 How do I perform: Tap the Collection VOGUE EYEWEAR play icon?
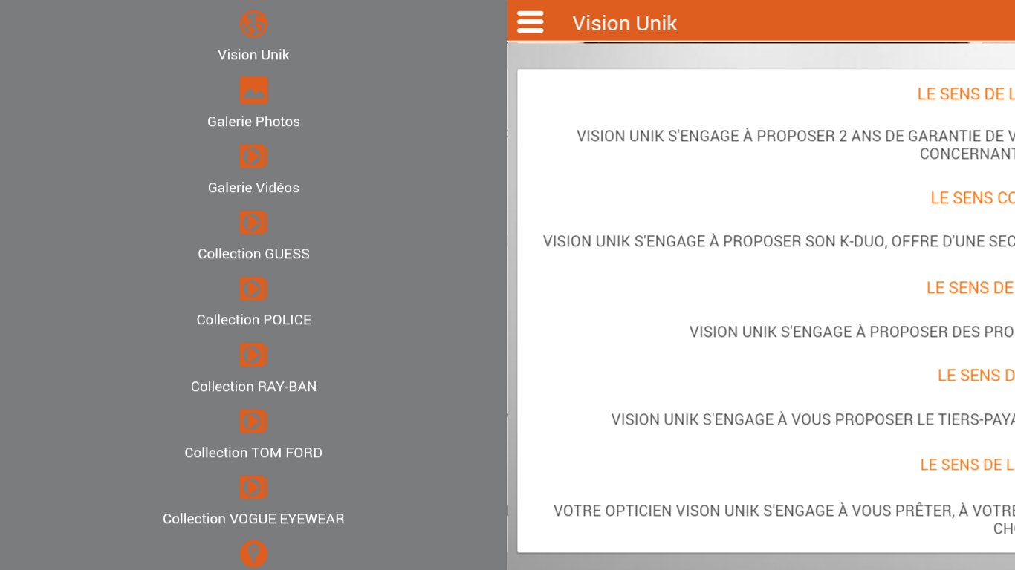tap(253, 487)
